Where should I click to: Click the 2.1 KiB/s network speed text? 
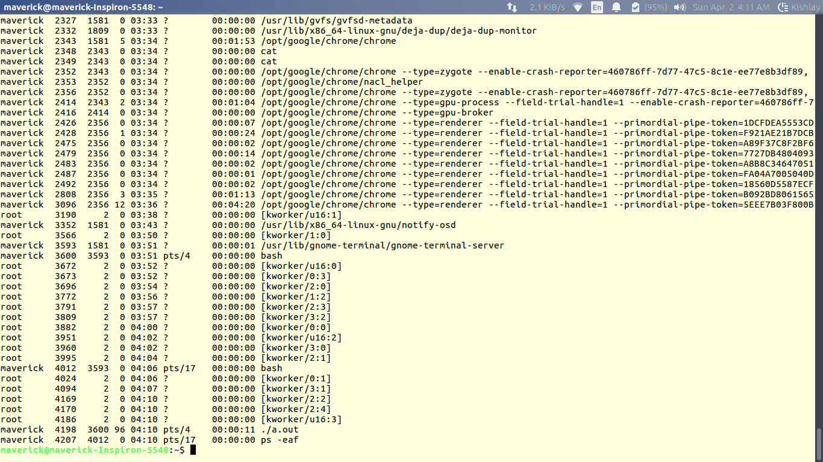[x=547, y=7]
